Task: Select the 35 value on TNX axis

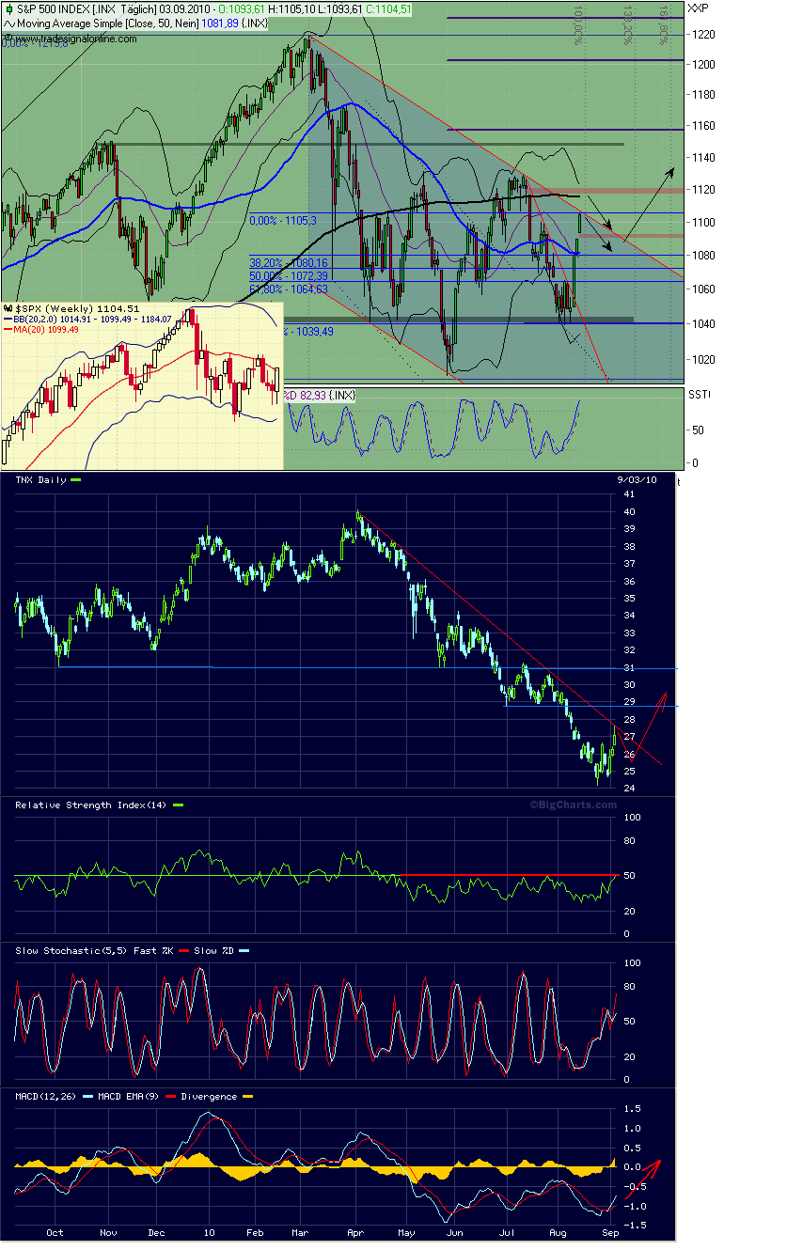Action: [x=628, y=599]
